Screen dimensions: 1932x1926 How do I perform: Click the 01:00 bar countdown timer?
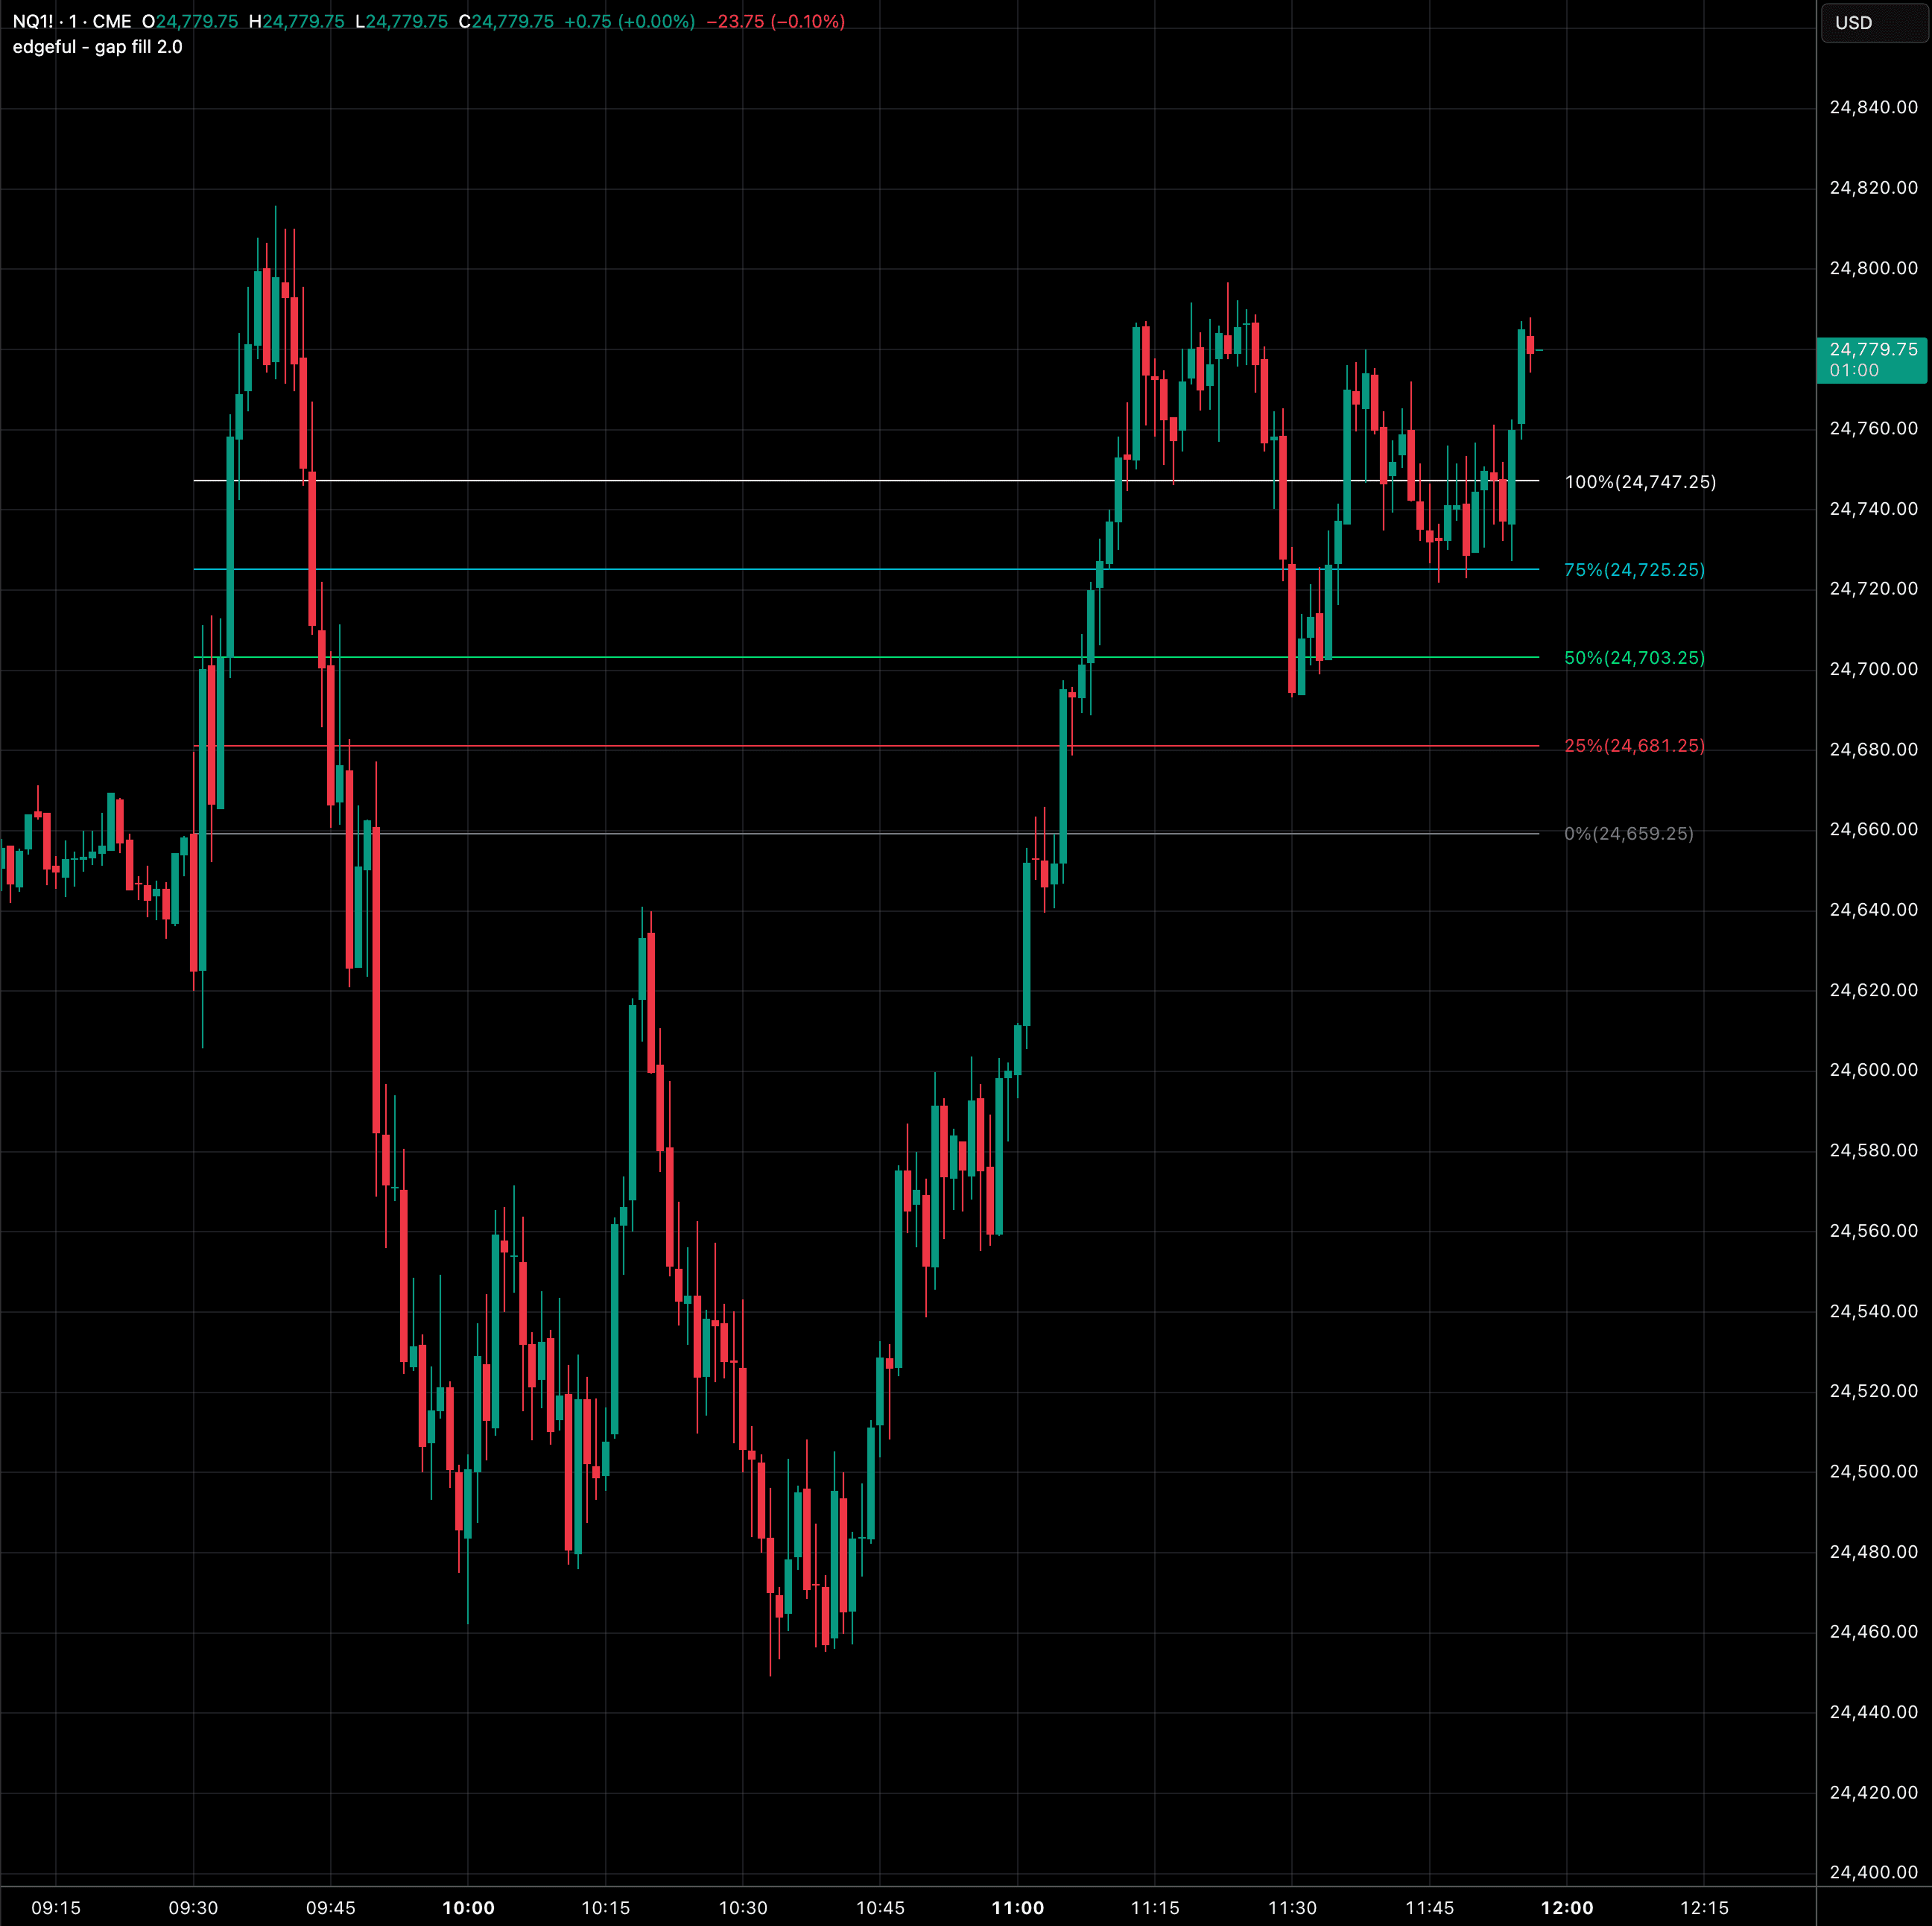click(x=1857, y=370)
